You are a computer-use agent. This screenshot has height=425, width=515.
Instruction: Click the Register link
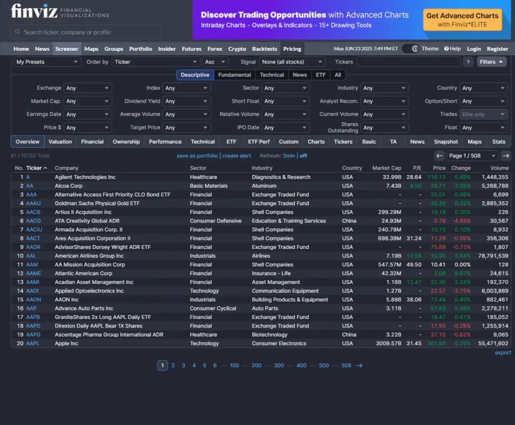pos(497,49)
